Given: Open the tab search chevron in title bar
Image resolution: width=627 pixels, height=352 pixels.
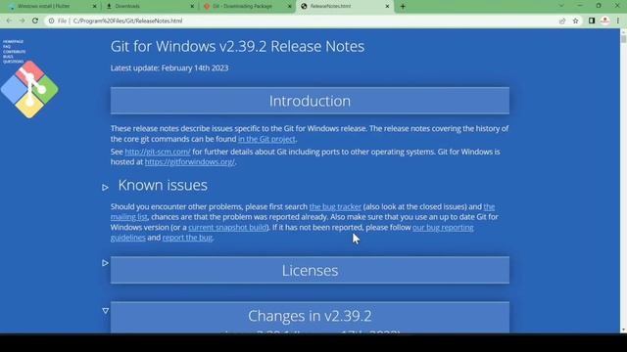Looking at the screenshot, I should tap(561, 6).
